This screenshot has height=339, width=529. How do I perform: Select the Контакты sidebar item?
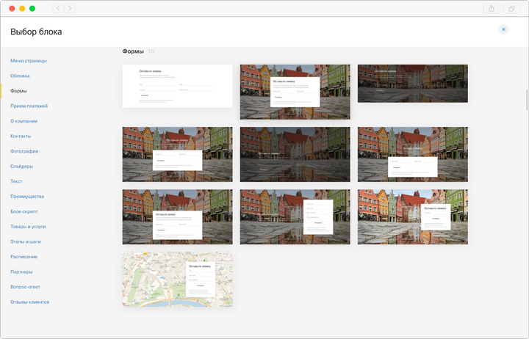click(x=21, y=136)
